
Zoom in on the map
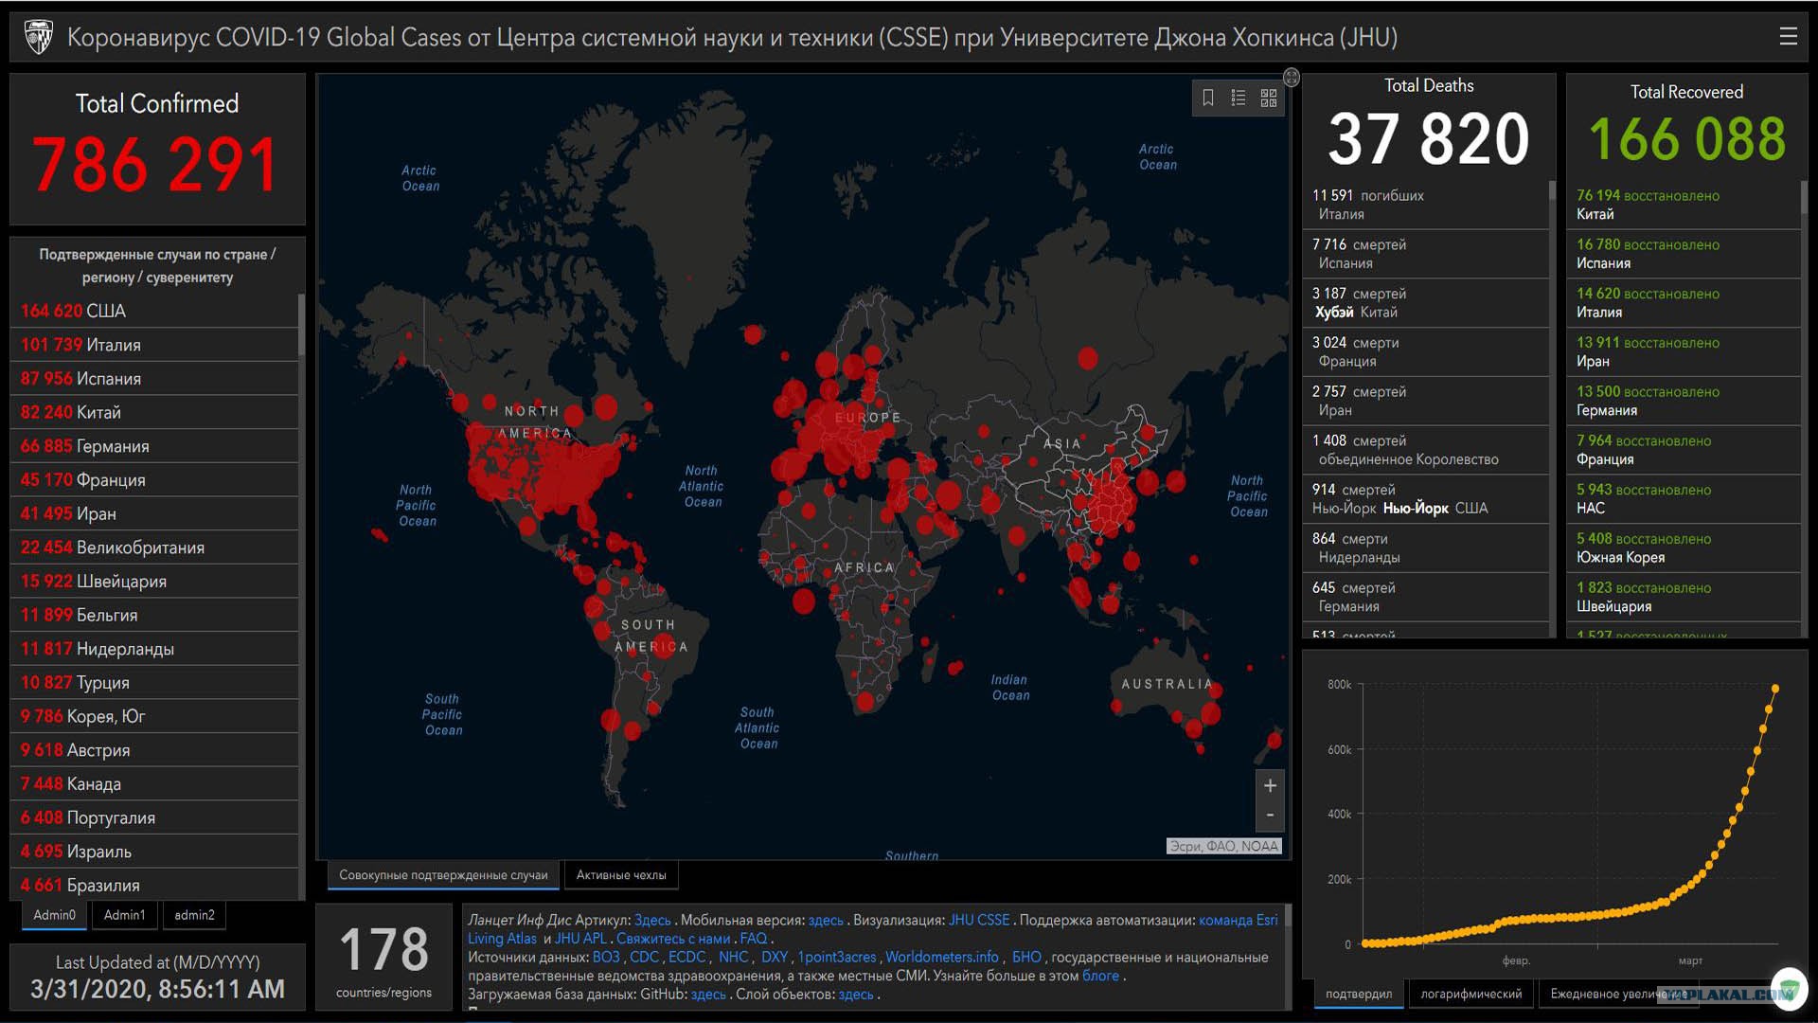pos(1270,785)
